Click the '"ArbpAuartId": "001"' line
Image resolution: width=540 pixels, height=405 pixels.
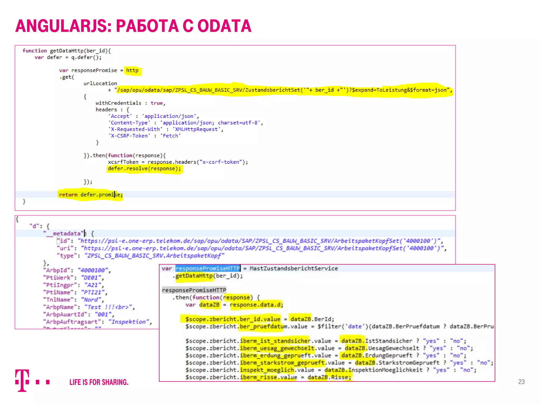coord(79,315)
